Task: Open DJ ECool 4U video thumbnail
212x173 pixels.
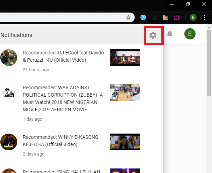Action: [125, 58]
